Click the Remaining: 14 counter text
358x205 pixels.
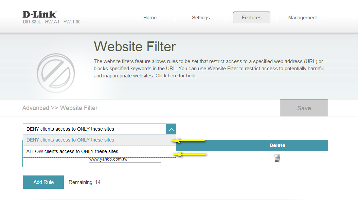tap(84, 182)
